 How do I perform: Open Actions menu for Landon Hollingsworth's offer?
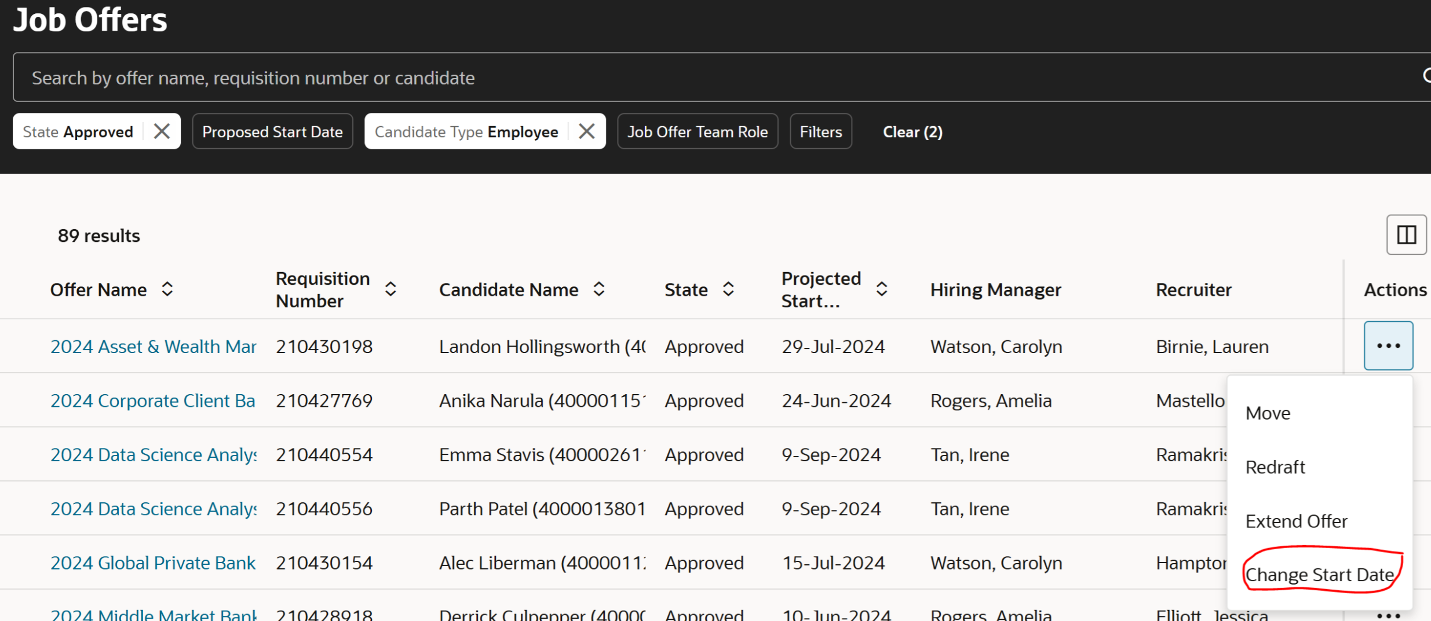pos(1388,345)
